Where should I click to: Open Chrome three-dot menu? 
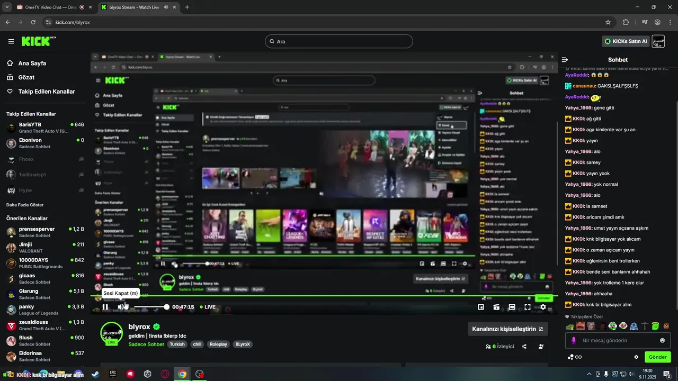(670, 22)
